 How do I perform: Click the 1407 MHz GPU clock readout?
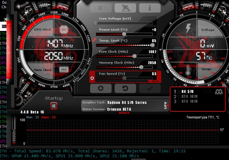click(x=60, y=43)
